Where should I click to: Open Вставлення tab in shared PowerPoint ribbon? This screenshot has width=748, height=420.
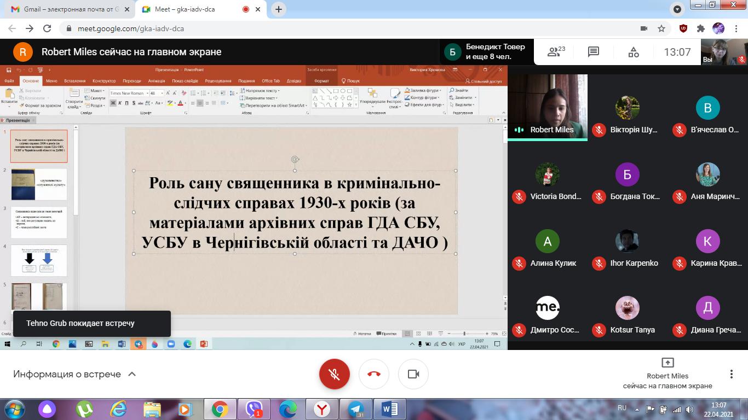(x=75, y=81)
